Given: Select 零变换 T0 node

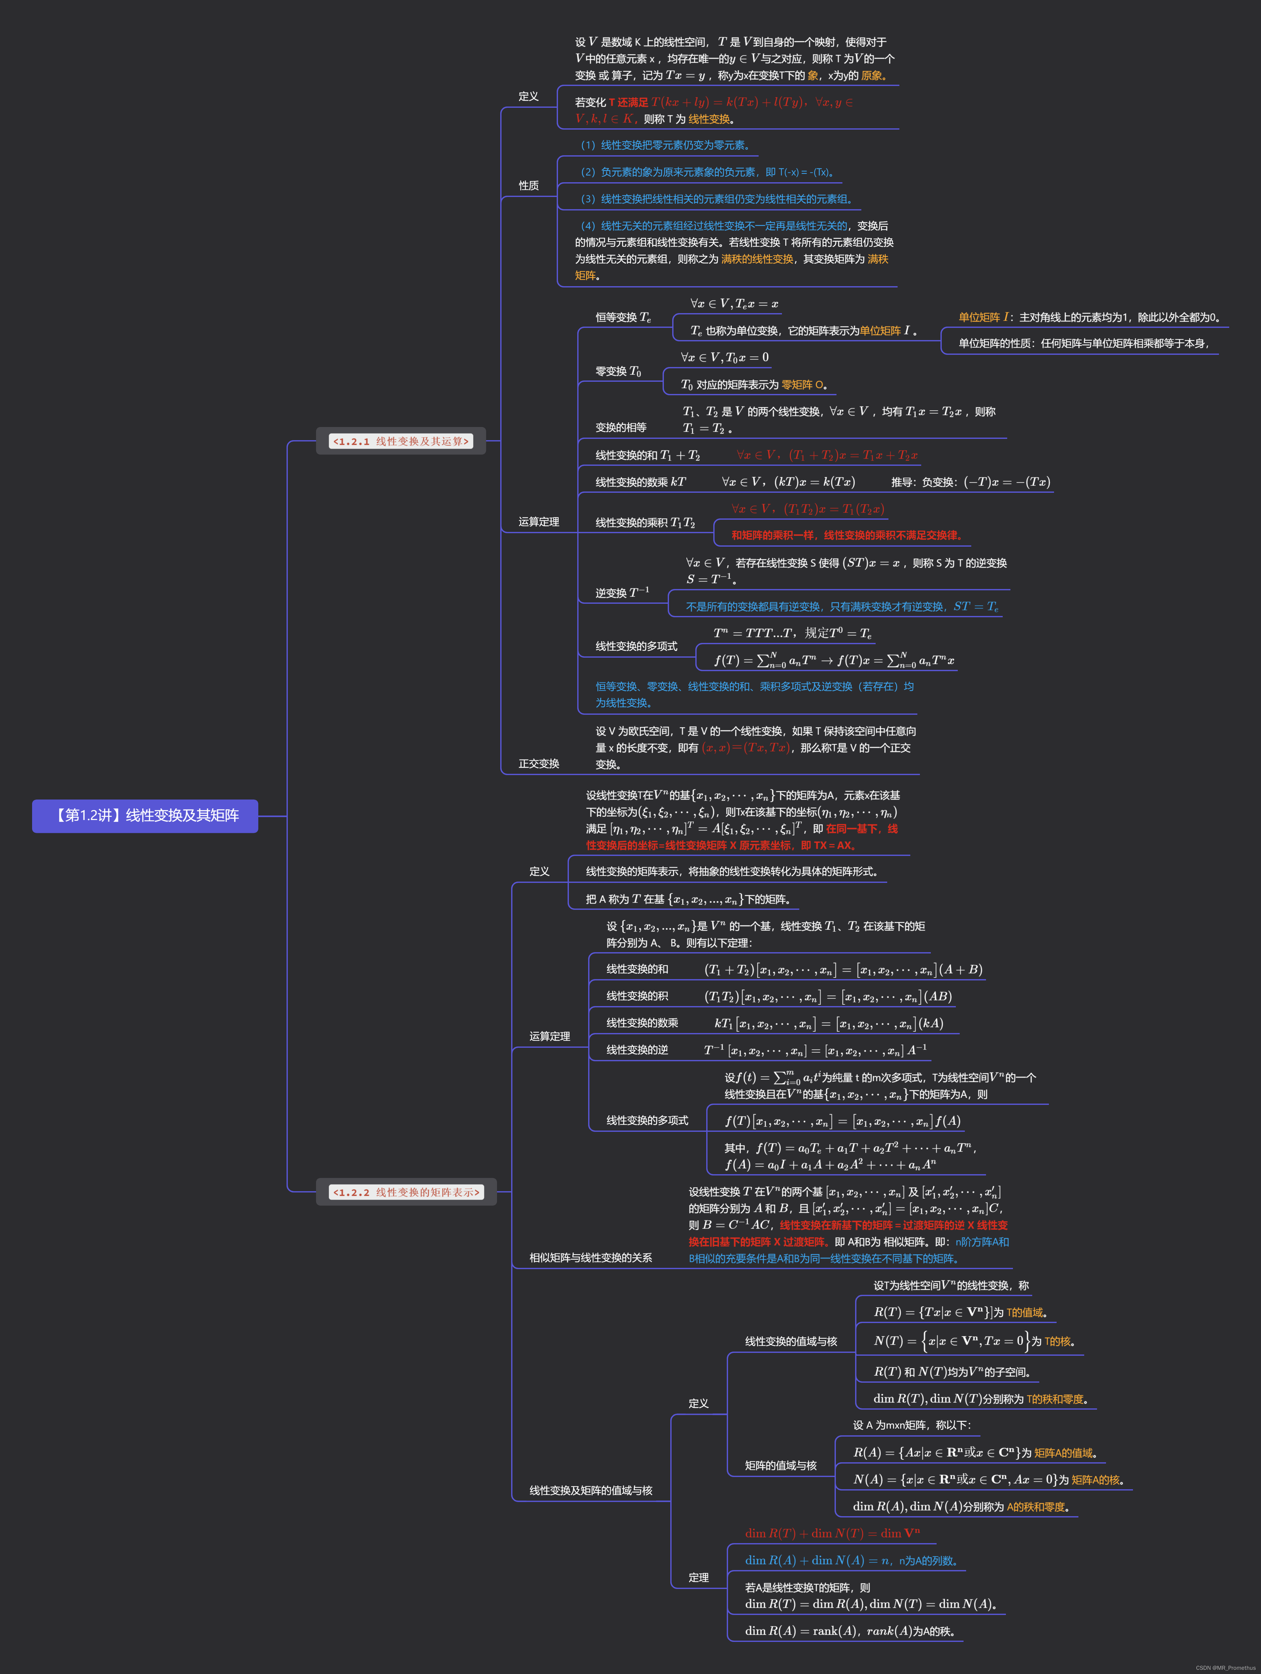Looking at the screenshot, I should [618, 371].
